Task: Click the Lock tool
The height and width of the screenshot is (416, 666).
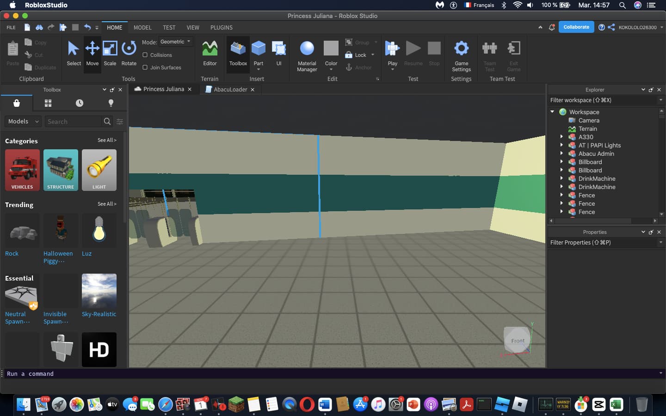Action: pyautogui.click(x=356, y=55)
